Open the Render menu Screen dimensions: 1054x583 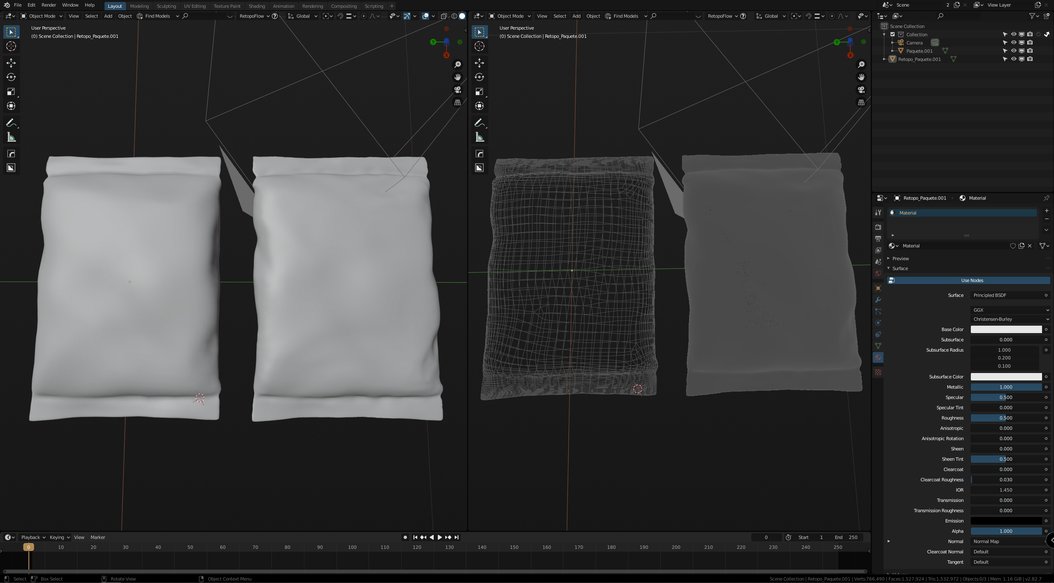pos(49,5)
